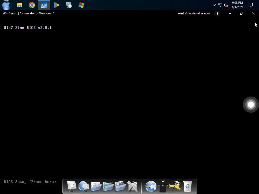Launch Google Chrome from the taskbar
The width and height of the screenshot is (259, 194).
32,5
